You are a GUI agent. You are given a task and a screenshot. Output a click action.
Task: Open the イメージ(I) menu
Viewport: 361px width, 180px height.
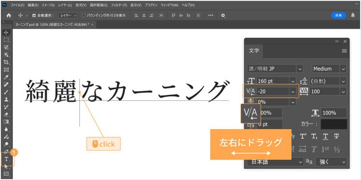[48, 5]
